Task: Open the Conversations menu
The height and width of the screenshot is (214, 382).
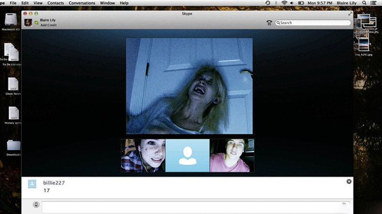Action: pyautogui.click(x=82, y=3)
